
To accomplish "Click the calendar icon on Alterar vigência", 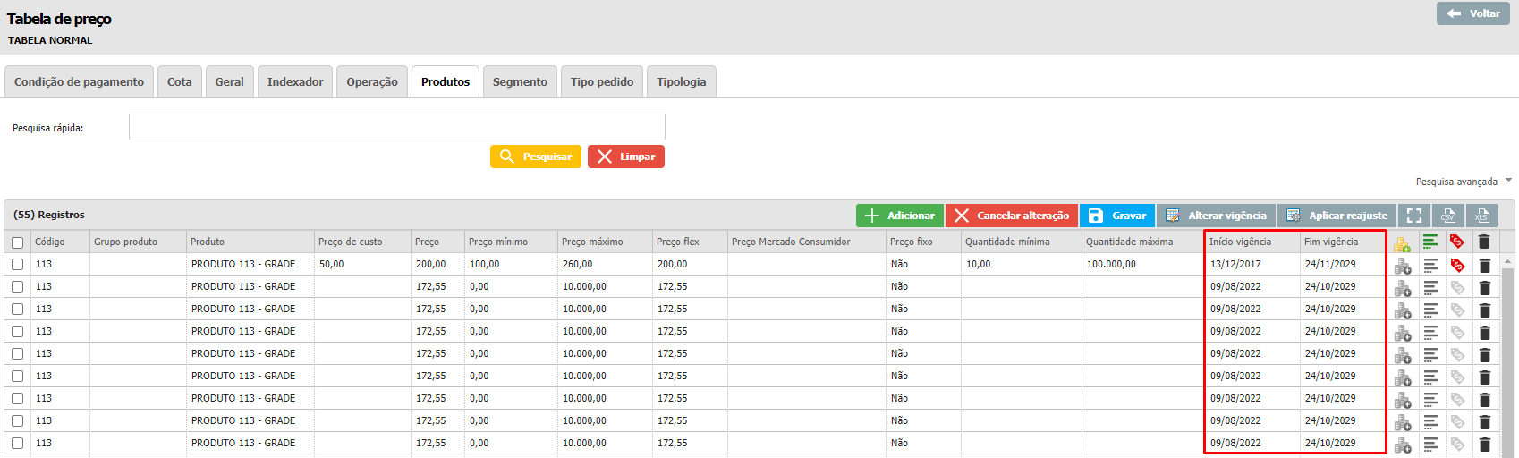I will (x=1173, y=216).
